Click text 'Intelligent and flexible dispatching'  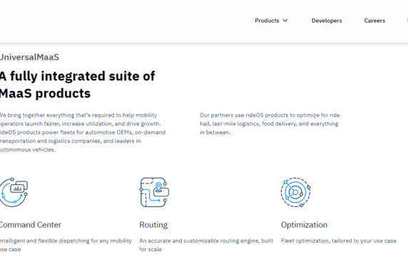coord(44,240)
